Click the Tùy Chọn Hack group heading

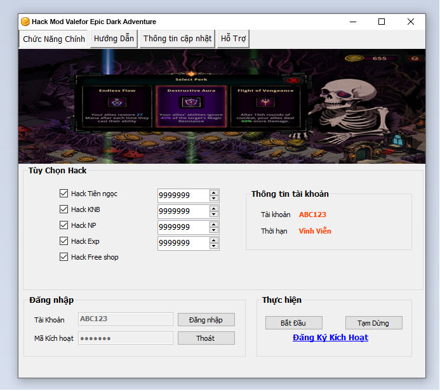(x=57, y=171)
